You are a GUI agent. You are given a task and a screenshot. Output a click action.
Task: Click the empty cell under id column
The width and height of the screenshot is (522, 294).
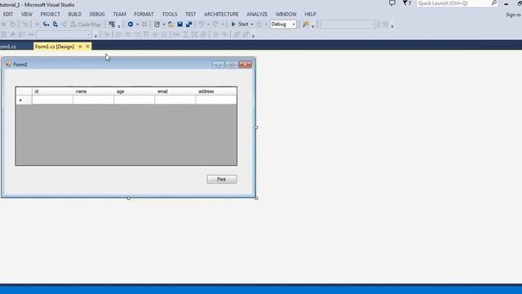click(x=52, y=100)
